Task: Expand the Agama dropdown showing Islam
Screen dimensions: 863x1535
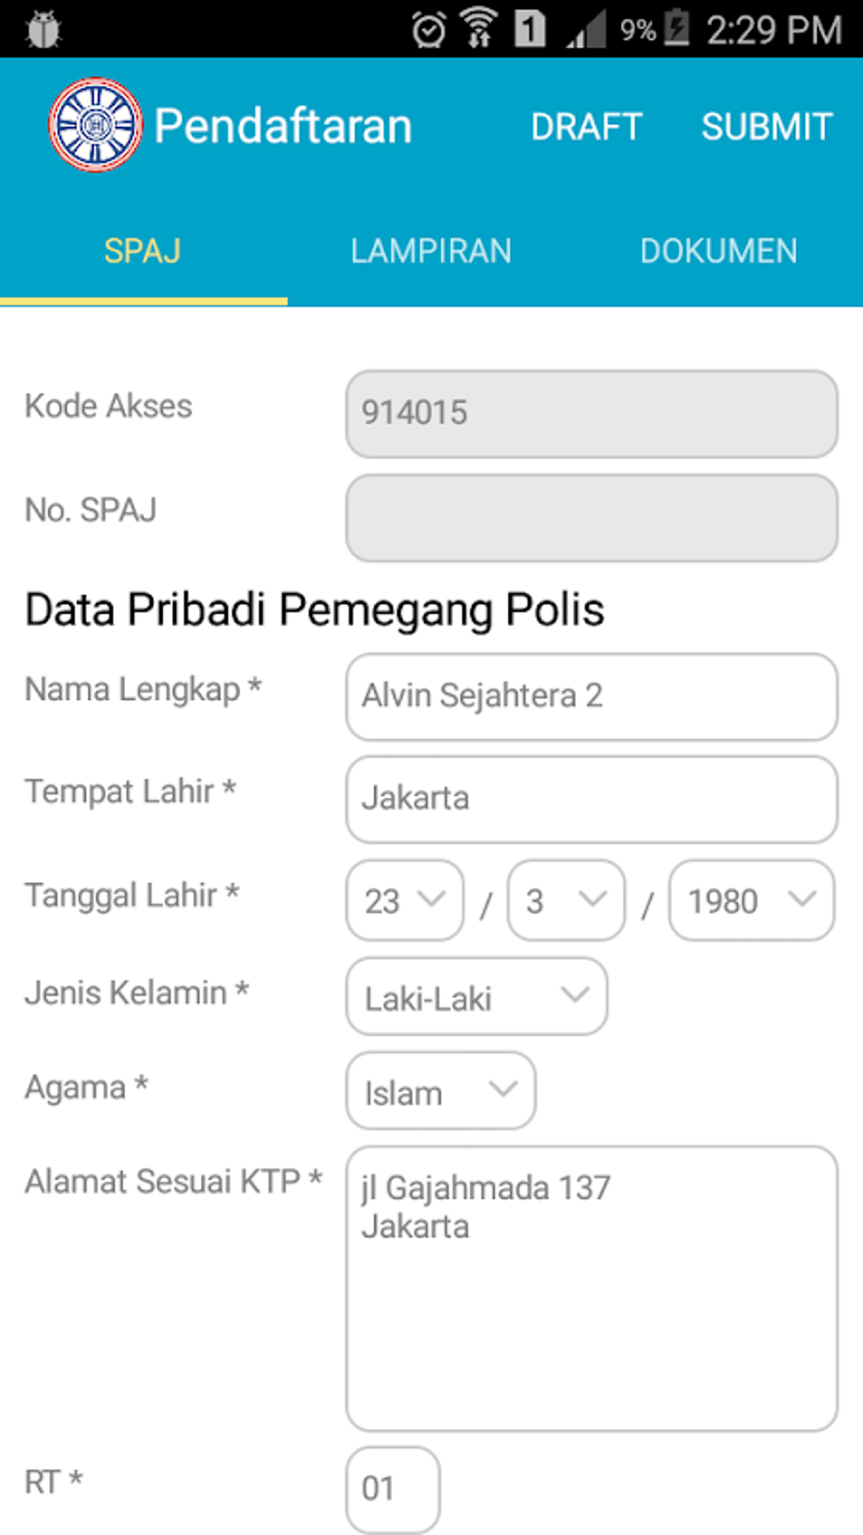Action: pyautogui.click(x=440, y=1091)
